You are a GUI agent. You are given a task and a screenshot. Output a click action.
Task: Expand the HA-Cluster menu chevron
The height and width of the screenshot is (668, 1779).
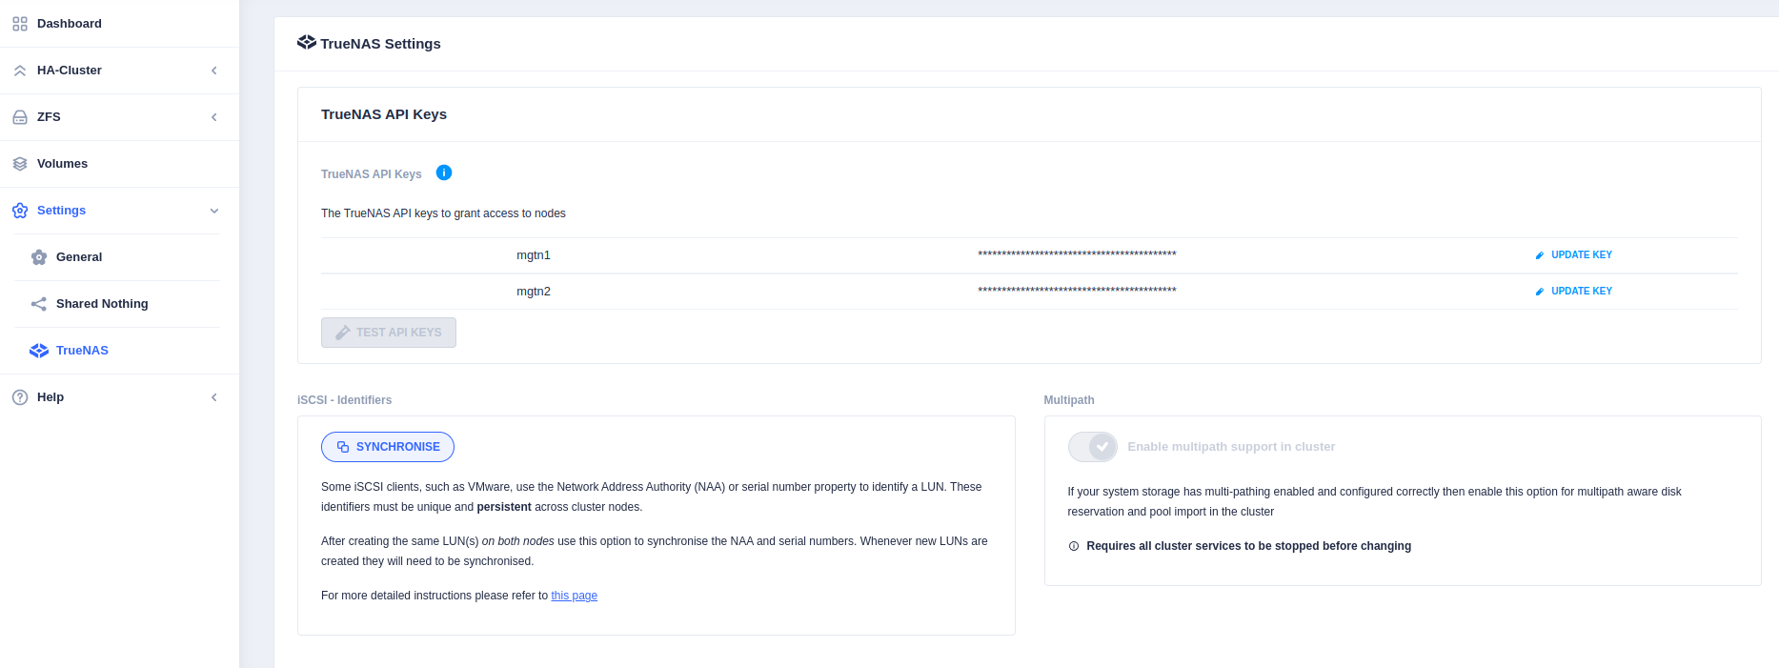tap(214, 71)
